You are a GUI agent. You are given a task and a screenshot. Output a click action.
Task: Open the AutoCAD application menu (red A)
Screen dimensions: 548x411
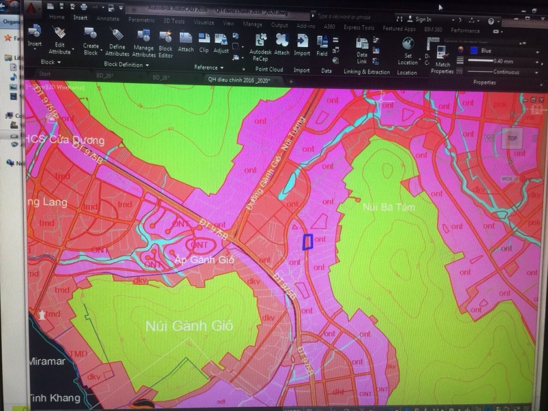[x=33, y=9]
